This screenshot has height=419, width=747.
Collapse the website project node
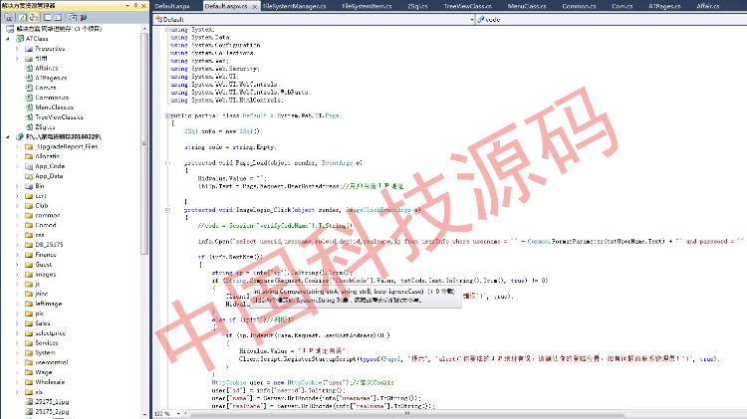(8, 136)
